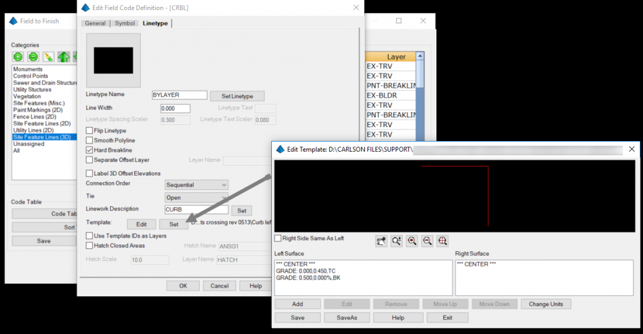The width and height of the screenshot is (643, 334).
Task: Click the Layer column scrollbar up arrow
Action: pos(419,56)
